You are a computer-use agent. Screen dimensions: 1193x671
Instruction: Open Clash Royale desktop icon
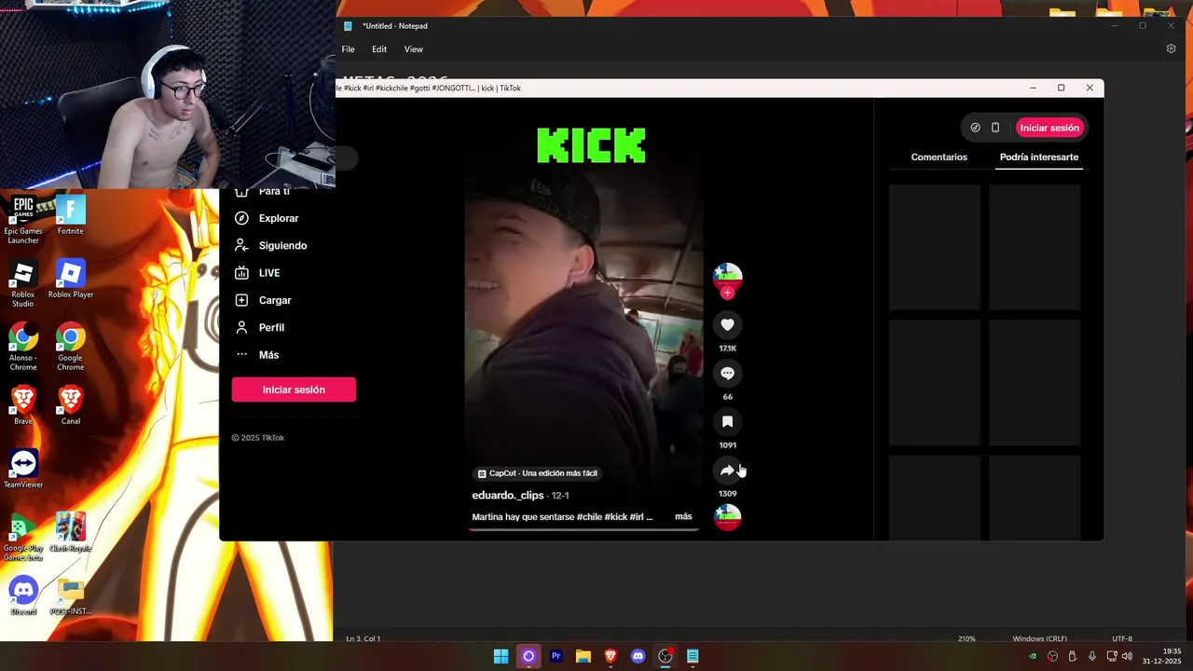pyautogui.click(x=71, y=532)
